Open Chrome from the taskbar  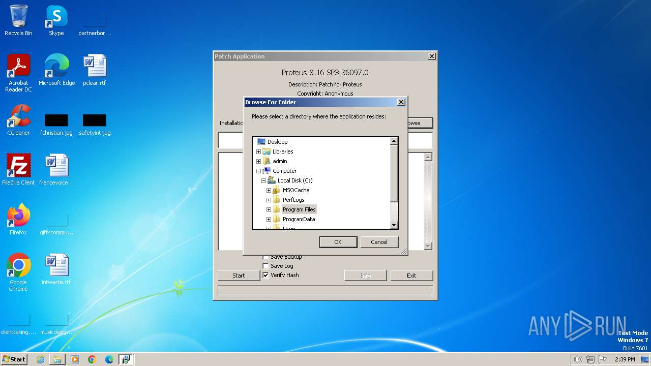click(x=92, y=359)
